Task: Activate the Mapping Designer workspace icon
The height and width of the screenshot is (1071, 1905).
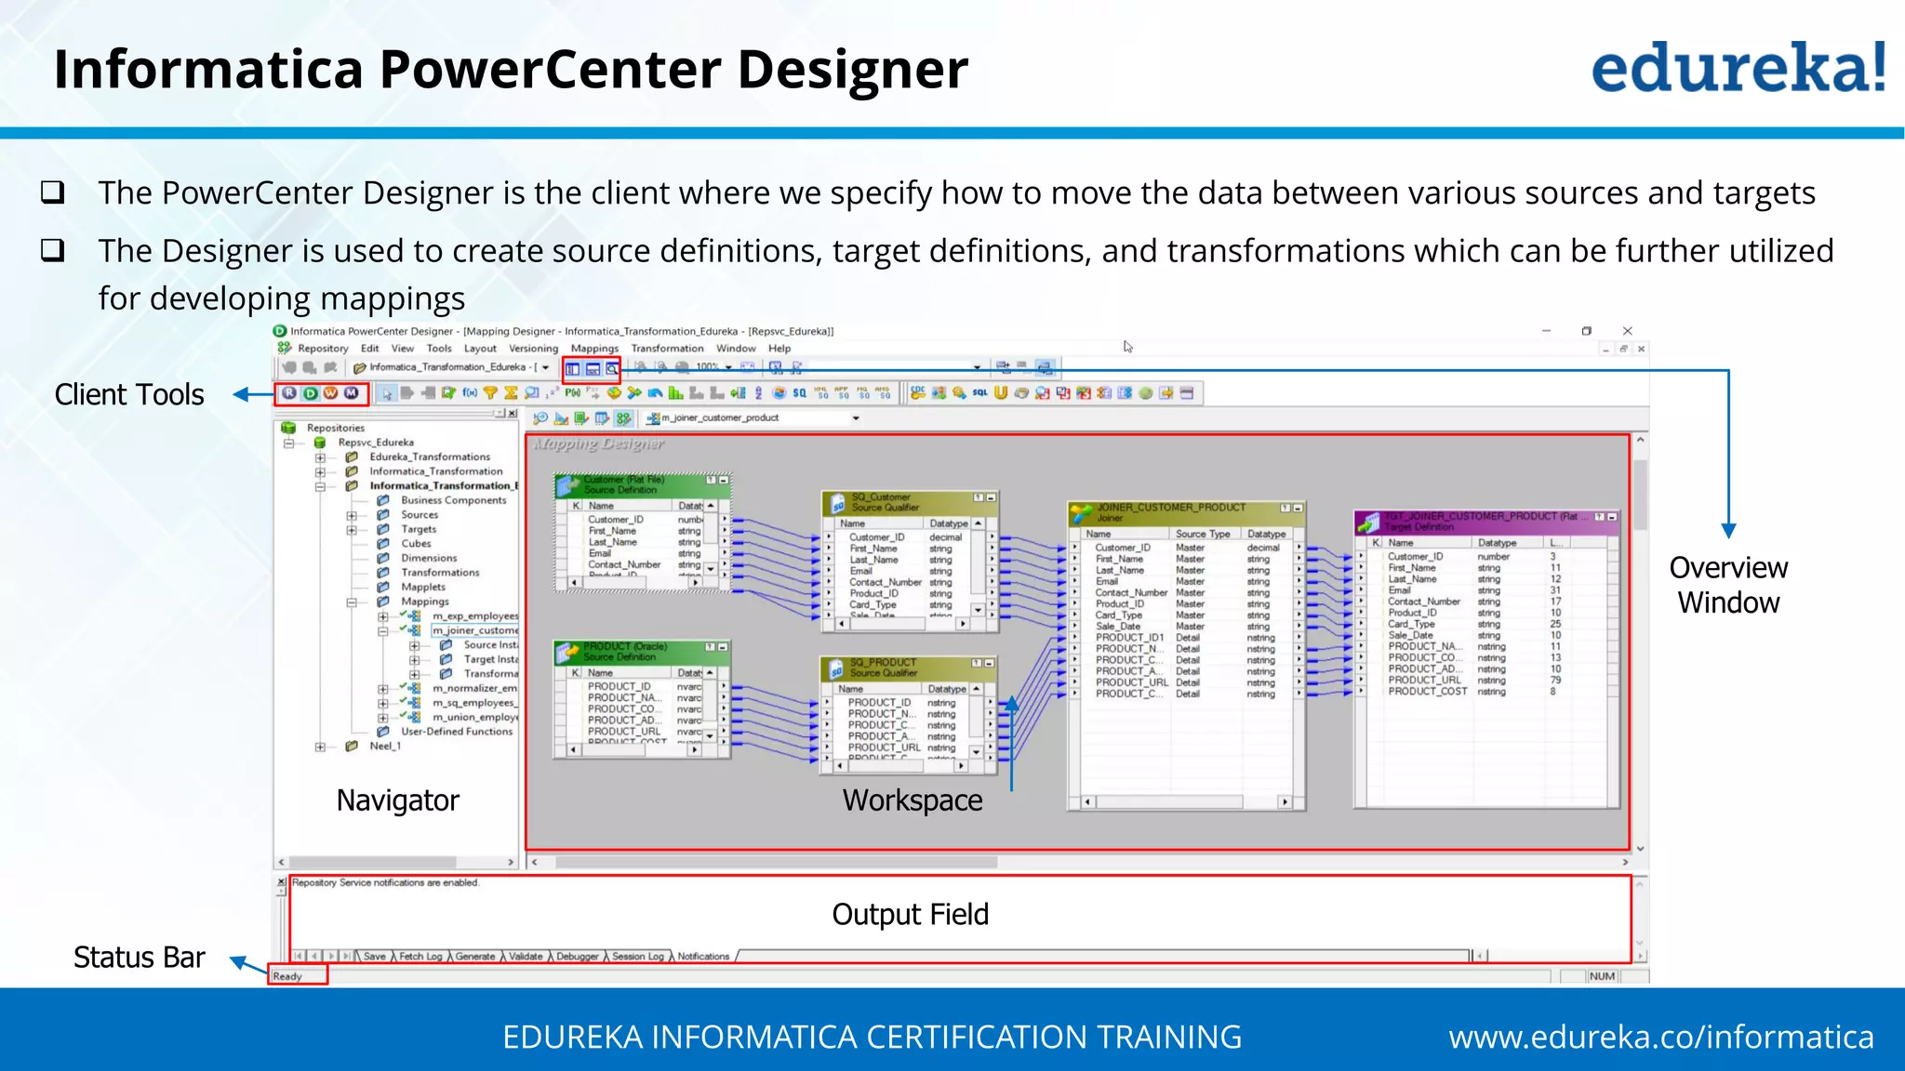Action: pyautogui.click(x=623, y=417)
